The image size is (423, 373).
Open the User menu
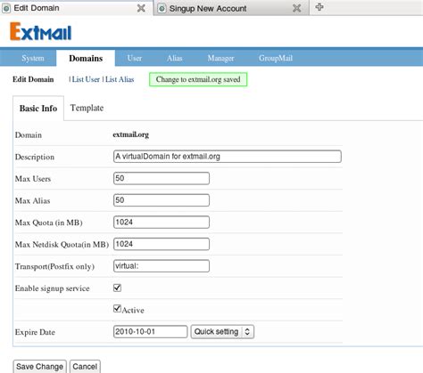[135, 58]
